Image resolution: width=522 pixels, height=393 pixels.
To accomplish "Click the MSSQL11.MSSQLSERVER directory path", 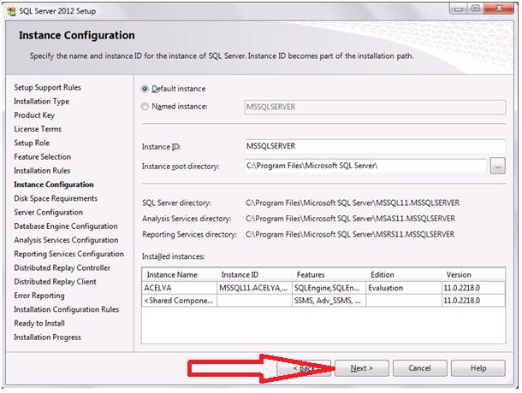I will tap(353, 202).
